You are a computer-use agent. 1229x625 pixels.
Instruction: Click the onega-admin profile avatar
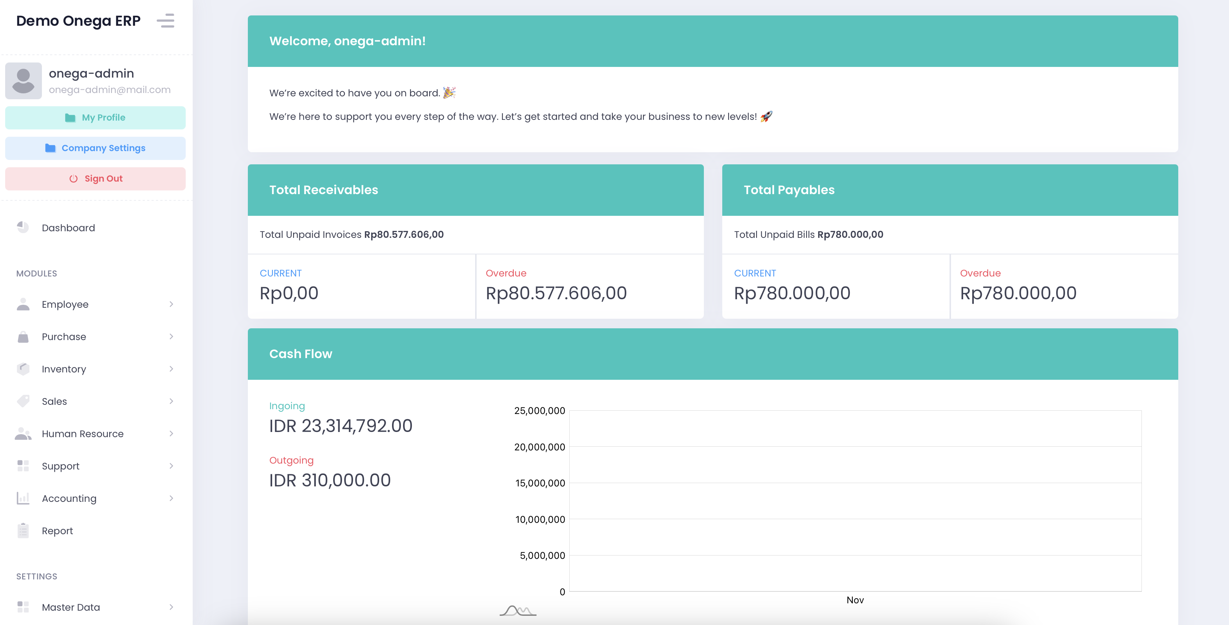24,81
